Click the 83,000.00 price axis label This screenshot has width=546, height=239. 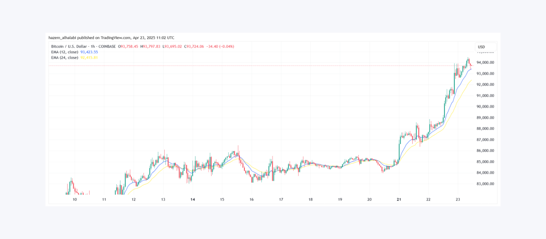click(x=485, y=184)
